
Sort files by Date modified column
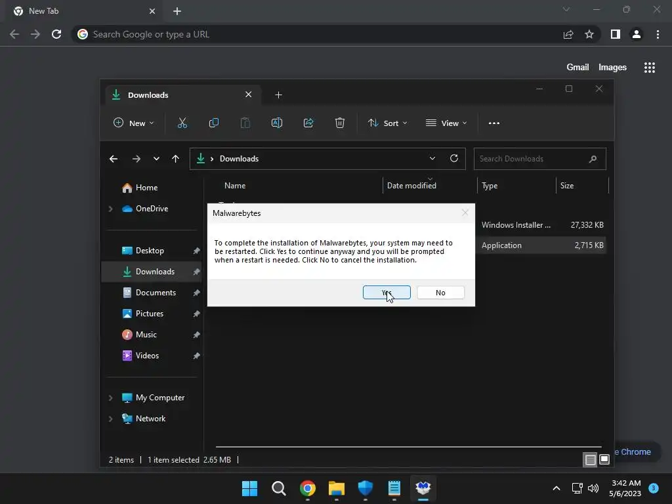click(411, 186)
